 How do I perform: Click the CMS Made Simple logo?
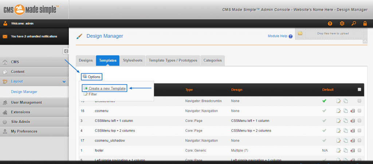click(31, 9)
